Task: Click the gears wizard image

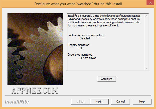Action: coord(35,49)
